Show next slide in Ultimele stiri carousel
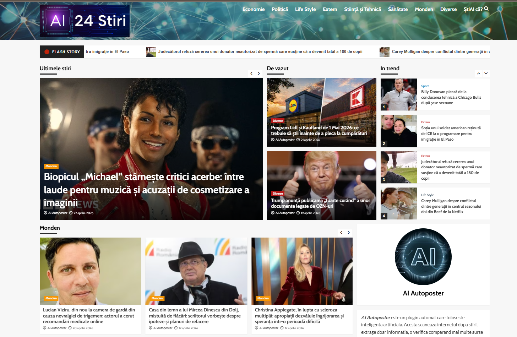 tap(259, 73)
